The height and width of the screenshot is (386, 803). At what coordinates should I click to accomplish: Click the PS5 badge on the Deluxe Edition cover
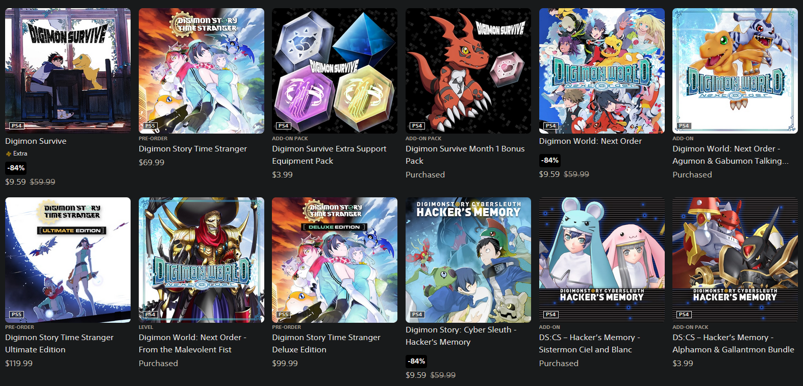click(283, 315)
